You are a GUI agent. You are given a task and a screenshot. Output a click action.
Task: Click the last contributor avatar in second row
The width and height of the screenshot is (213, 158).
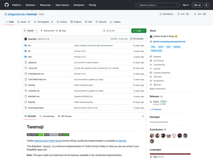click(152, 141)
